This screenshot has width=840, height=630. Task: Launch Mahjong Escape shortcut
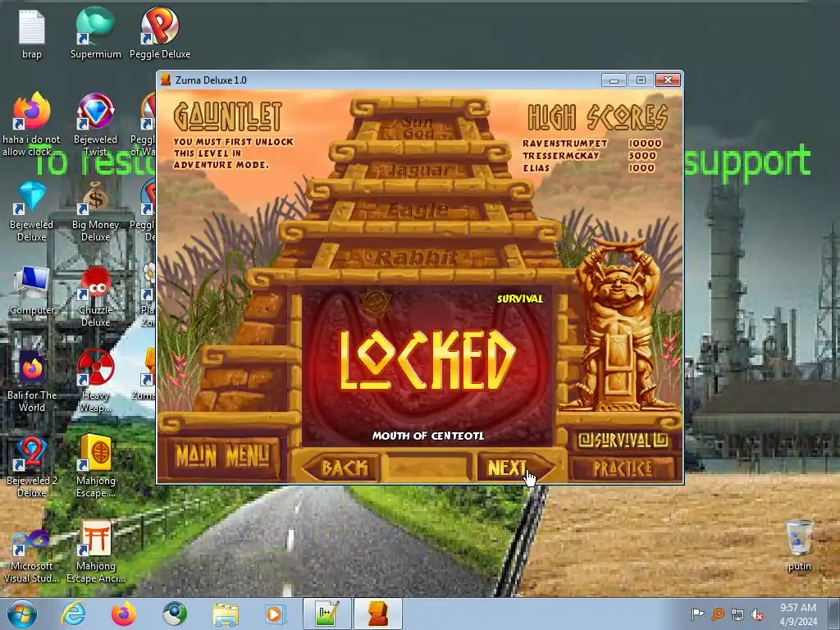95,466
